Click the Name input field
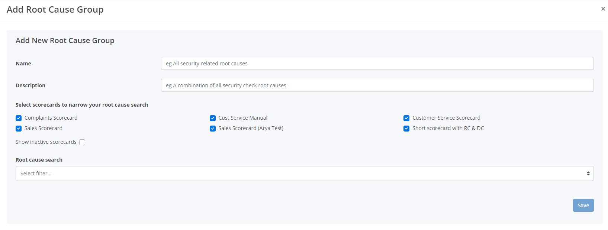 click(377, 64)
